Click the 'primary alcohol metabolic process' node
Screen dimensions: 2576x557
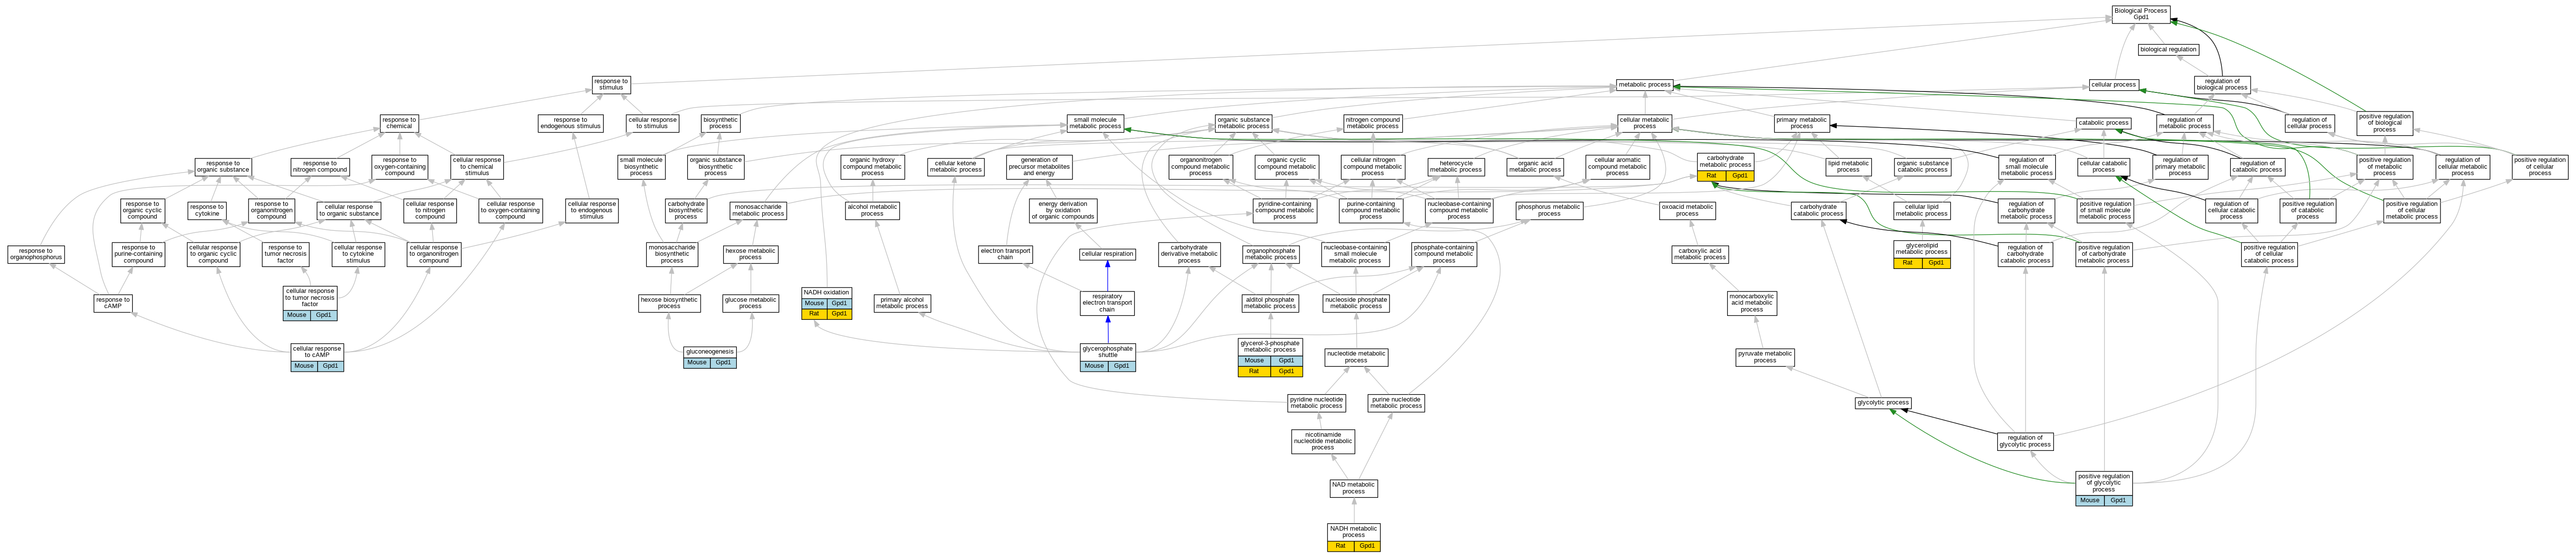[x=902, y=303]
